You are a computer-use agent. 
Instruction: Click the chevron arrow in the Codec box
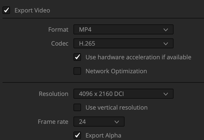[x=165, y=44]
